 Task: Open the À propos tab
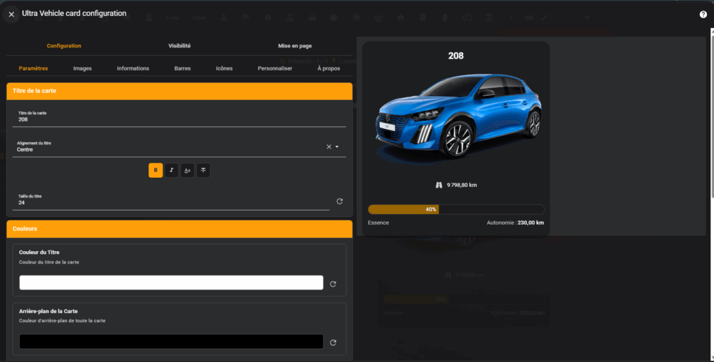328,68
